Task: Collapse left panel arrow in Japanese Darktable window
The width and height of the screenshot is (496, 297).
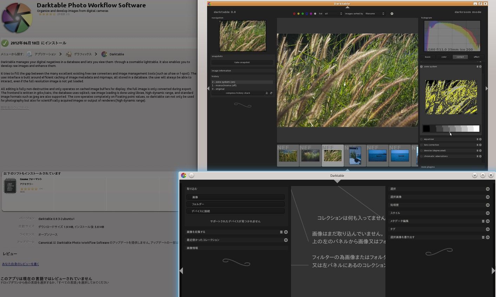Action: [x=181, y=270]
